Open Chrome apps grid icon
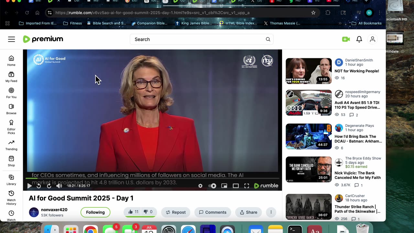The image size is (414, 233). tap(7, 23)
